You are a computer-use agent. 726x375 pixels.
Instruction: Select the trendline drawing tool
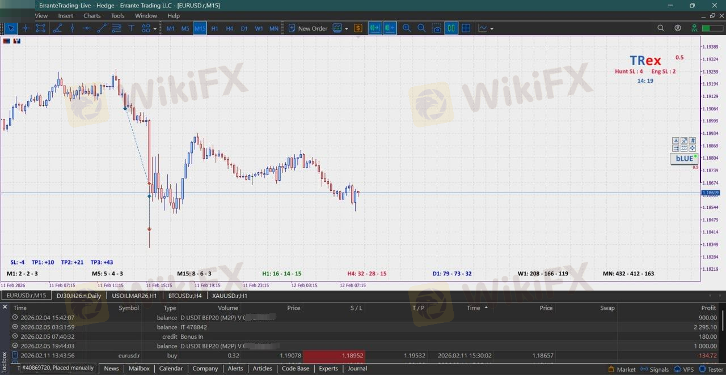click(x=57, y=28)
